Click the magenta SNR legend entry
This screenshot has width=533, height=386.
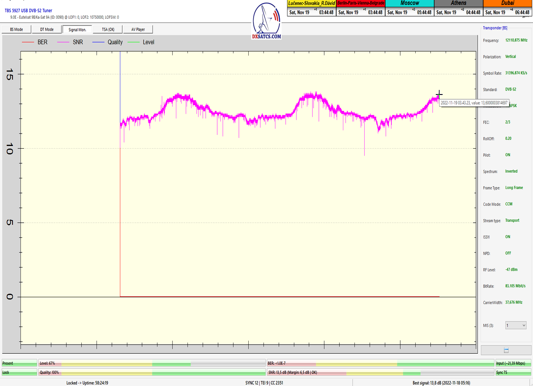pos(72,42)
